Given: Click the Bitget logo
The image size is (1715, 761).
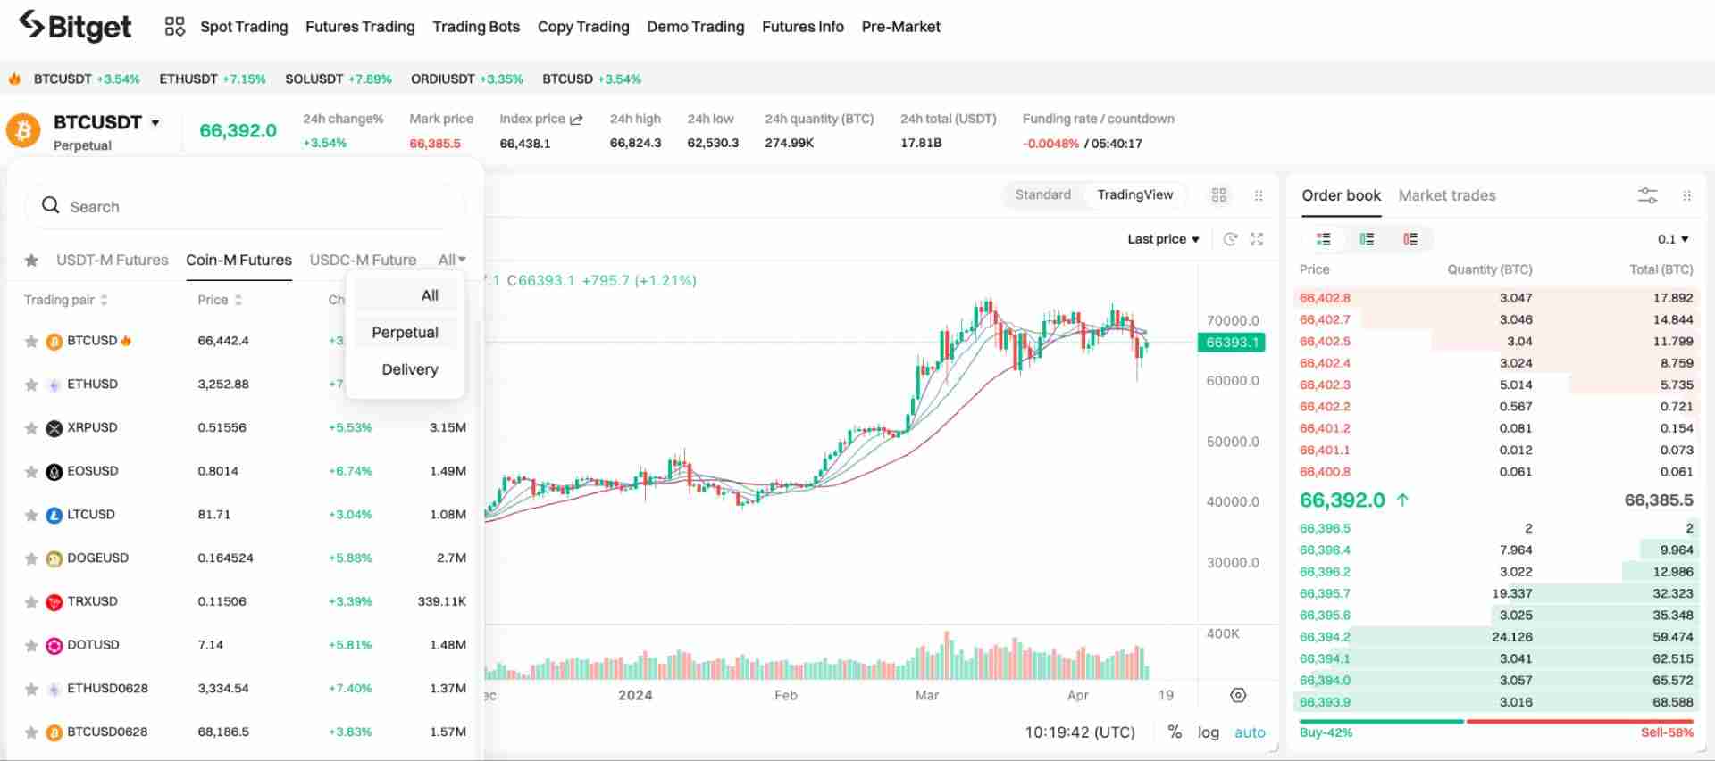Looking at the screenshot, I should [x=75, y=27].
